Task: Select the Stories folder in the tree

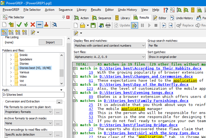Action: [x=24, y=64]
